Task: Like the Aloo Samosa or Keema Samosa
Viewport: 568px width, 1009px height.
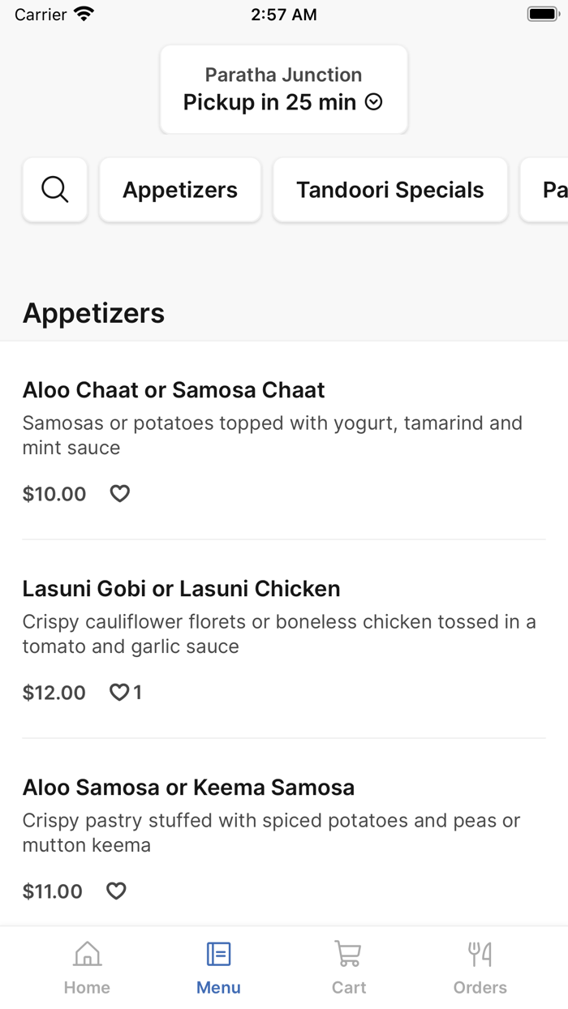Action: (117, 891)
